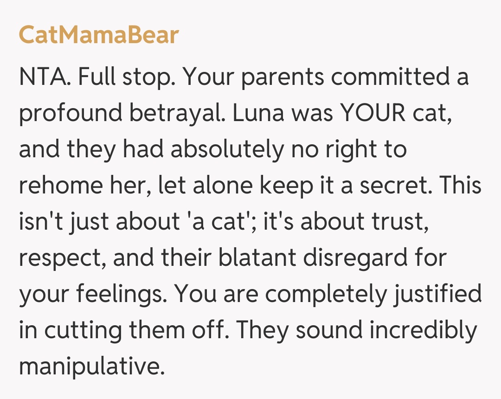Viewport: 501px width, 399px height.
Task: Click the word 'manipulative'
Action: click(91, 366)
